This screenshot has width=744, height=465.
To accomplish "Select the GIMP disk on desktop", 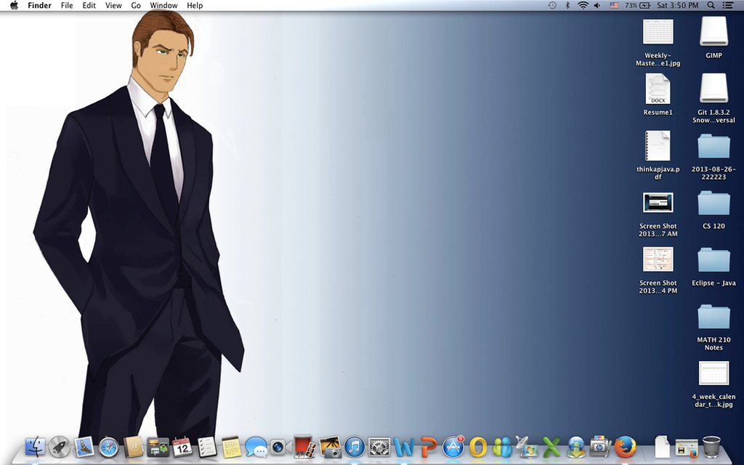I will (x=713, y=38).
